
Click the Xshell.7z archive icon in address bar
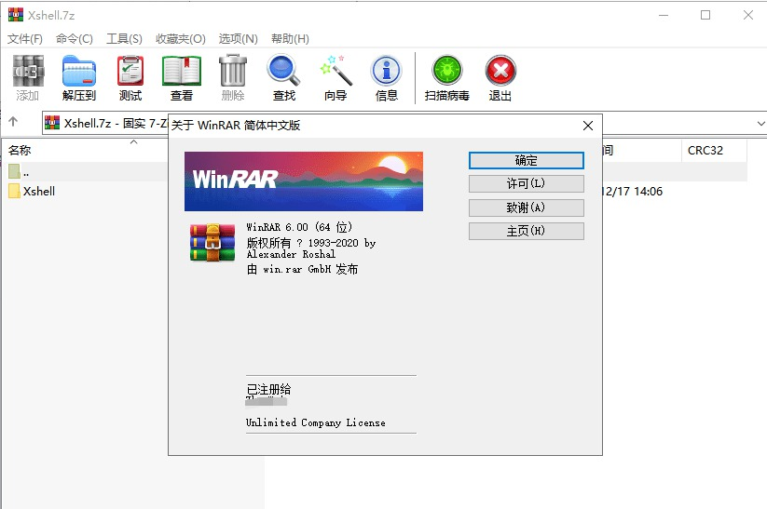tap(52, 123)
